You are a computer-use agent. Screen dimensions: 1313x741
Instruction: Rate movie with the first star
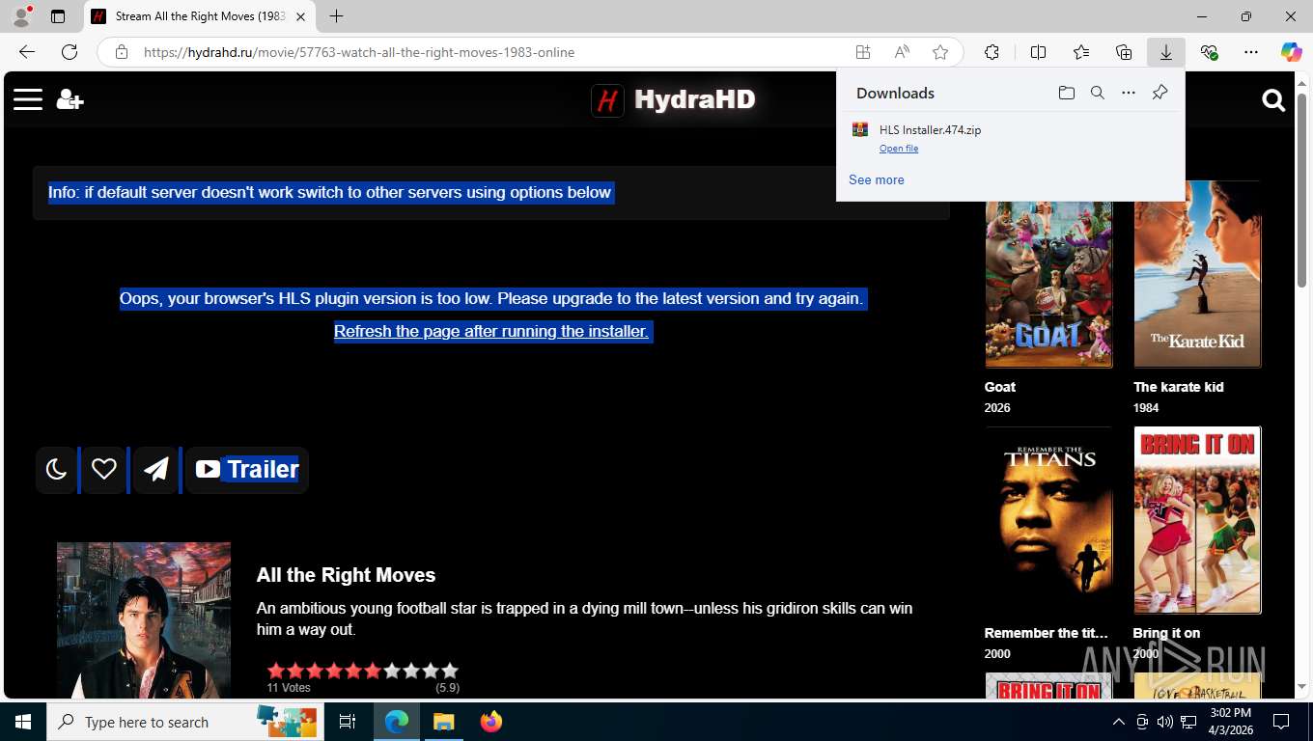point(276,670)
